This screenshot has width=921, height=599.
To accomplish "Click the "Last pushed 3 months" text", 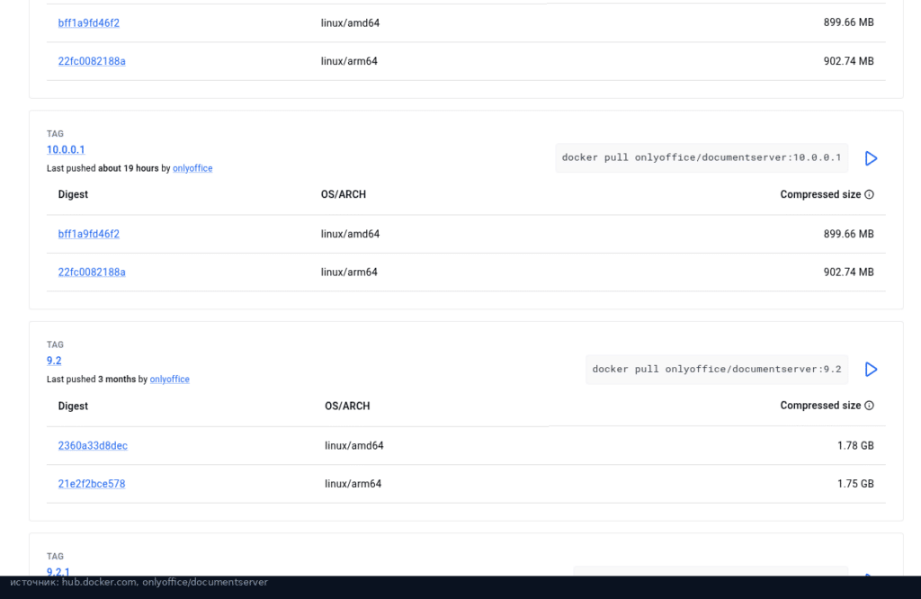I will 91,379.
